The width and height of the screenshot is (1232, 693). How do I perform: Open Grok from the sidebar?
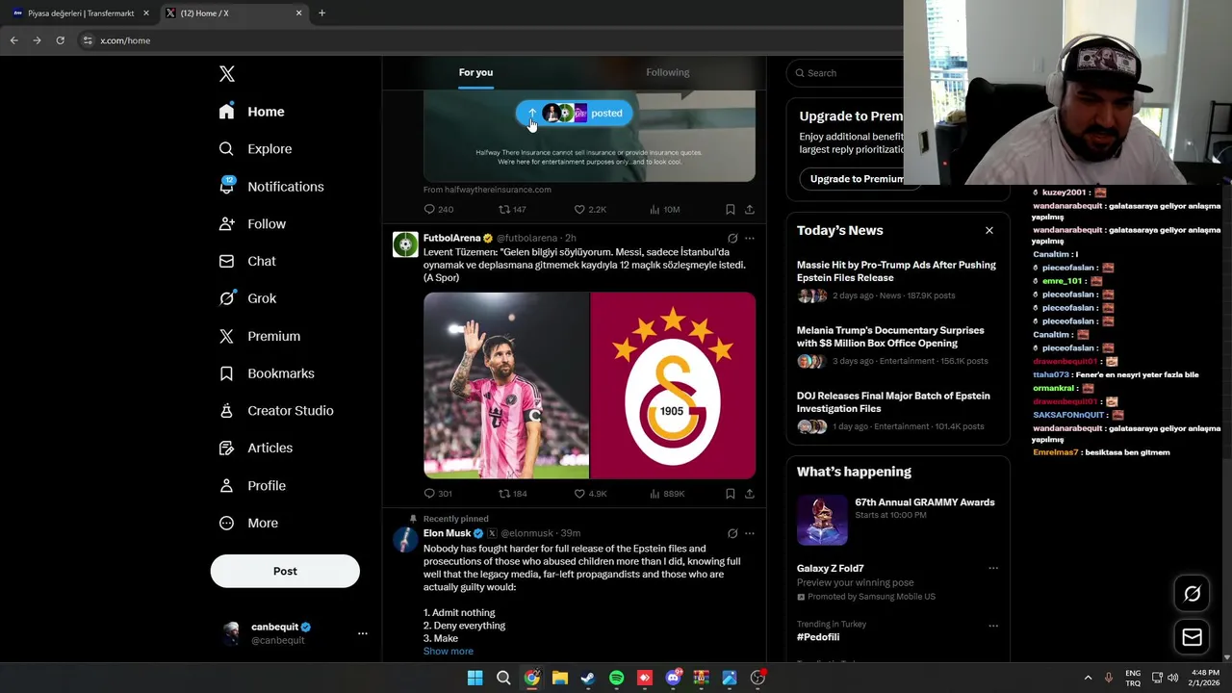tap(247, 298)
